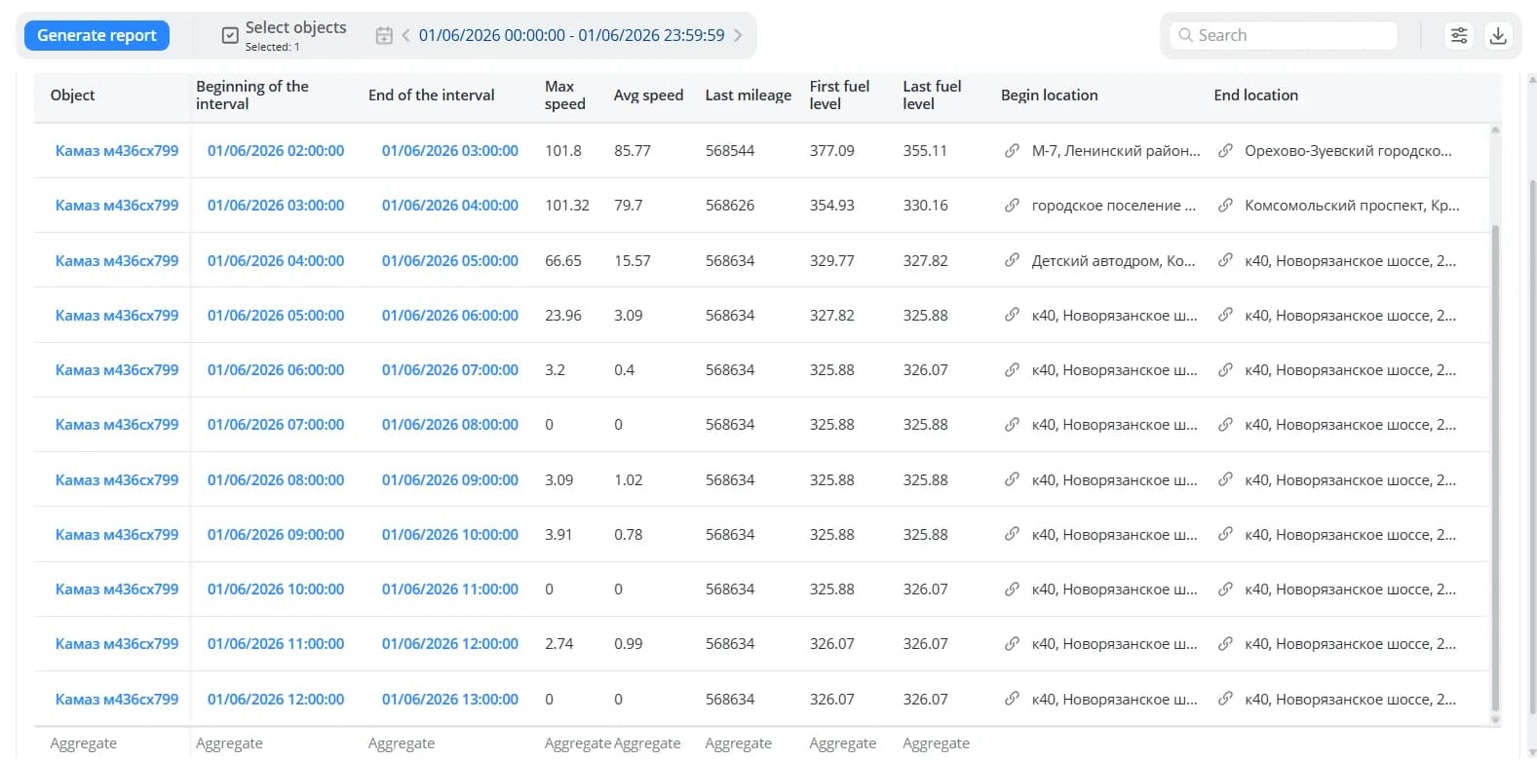Viewport: 1537px width, 761px height.
Task: Click link icon beside городское поселение
Action: coord(1012,206)
